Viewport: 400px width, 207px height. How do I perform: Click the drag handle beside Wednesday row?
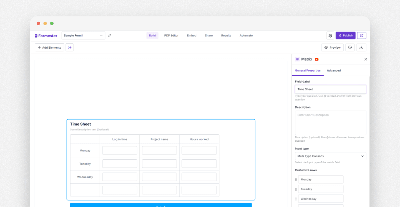(x=296, y=198)
